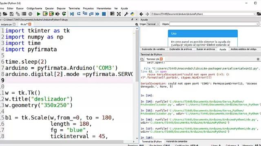Click the editor options icon beside file tabs
Viewport: 261px width, 146px height.
tap(137, 24)
